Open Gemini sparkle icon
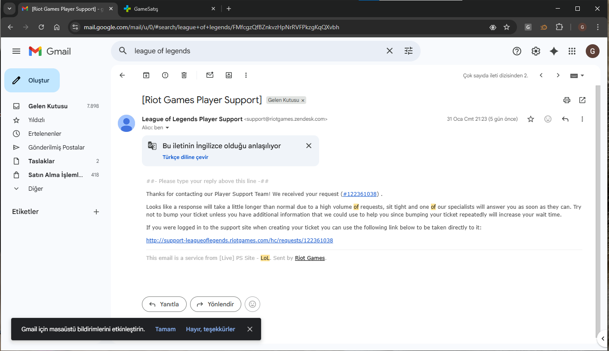 pos(554,51)
